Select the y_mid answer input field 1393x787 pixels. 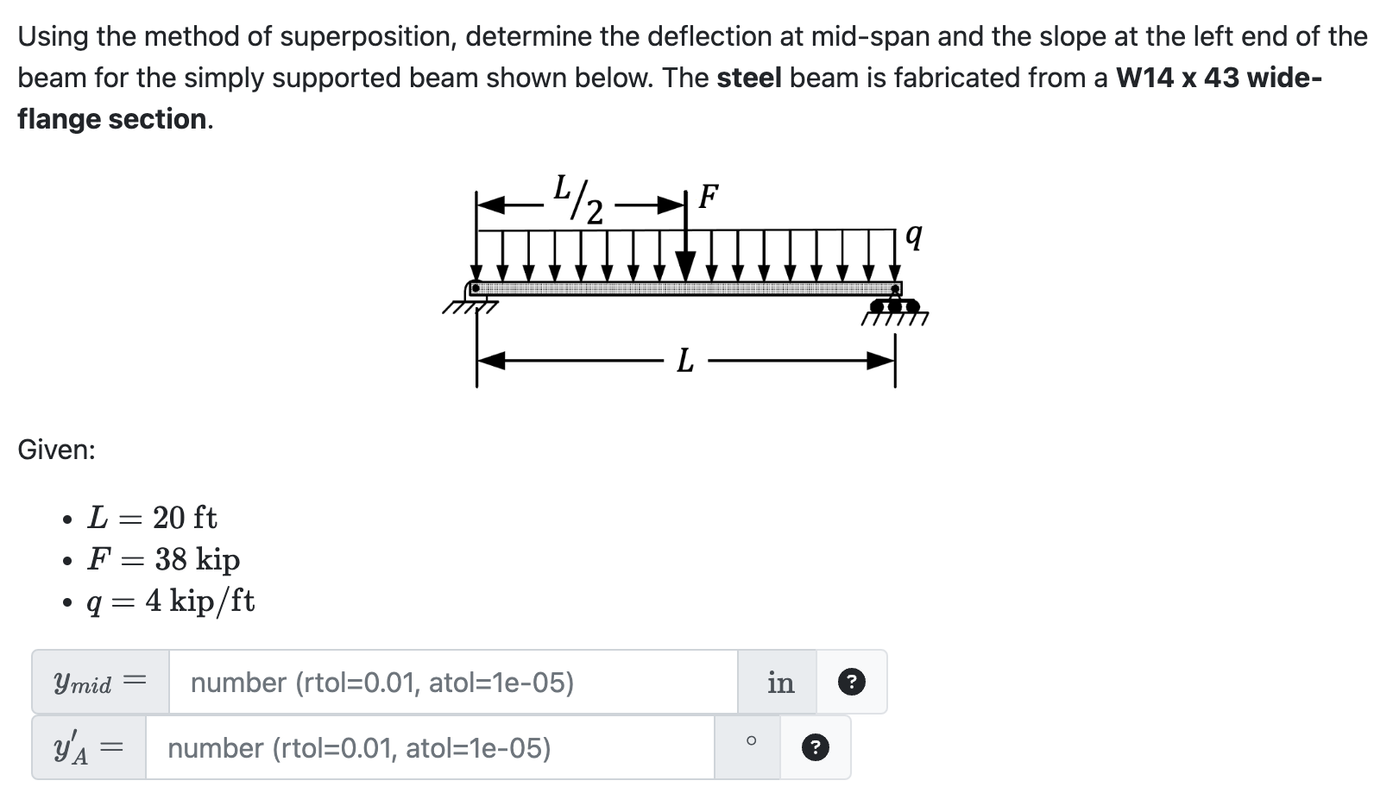pos(449,683)
